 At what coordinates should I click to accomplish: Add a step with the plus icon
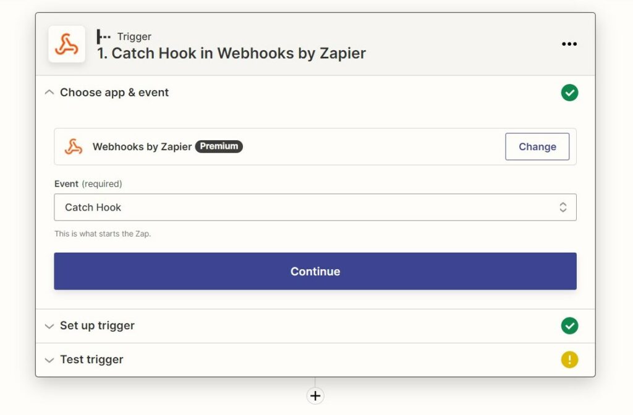pyautogui.click(x=315, y=396)
